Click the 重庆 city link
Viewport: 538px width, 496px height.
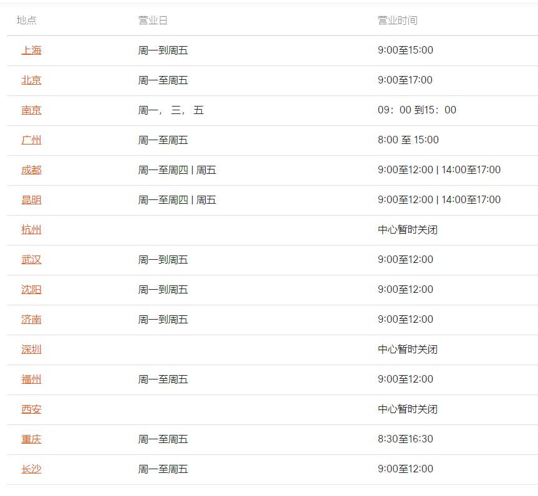point(31,439)
